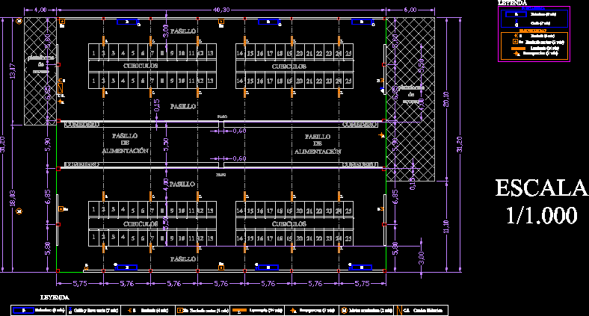Click the circled X symbol near the 13,17 dimension
This screenshot has height=316, width=589.
(19, 21)
